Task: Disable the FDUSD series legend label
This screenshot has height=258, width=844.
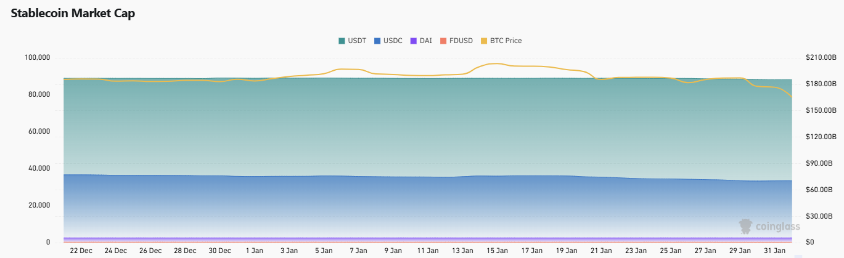Action: (x=461, y=41)
